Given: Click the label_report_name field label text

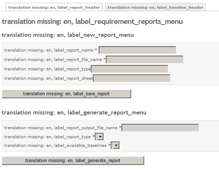Looking at the screenshot, I should click(x=49, y=50).
